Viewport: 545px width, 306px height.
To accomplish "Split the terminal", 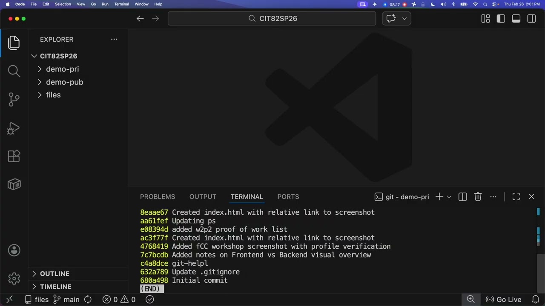I will pos(462,197).
